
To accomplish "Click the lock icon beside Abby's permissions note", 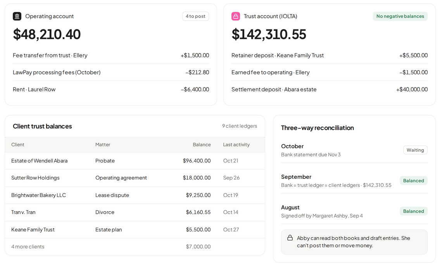I will (x=290, y=238).
